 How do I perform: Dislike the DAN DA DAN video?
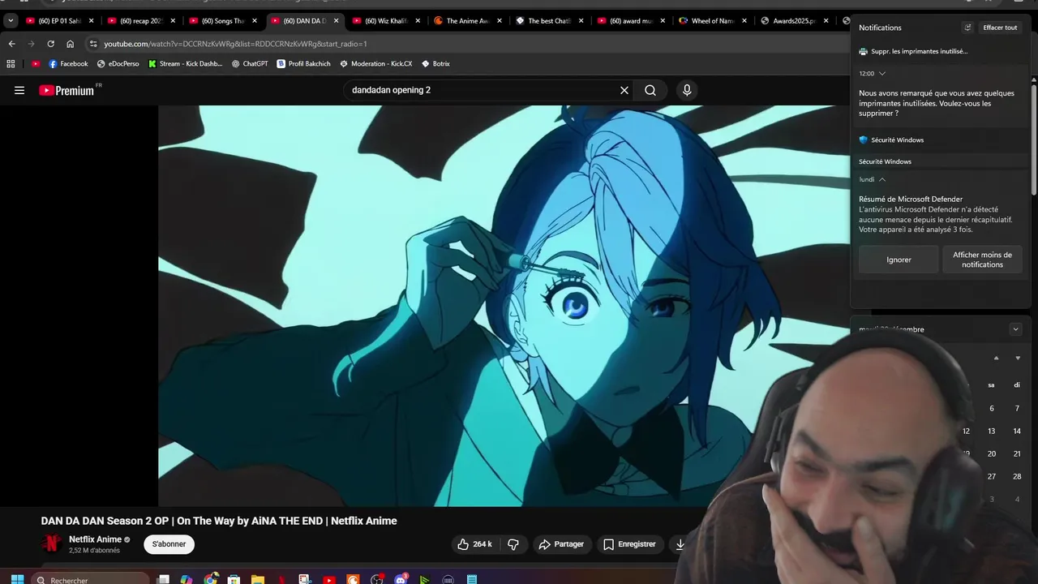pyautogui.click(x=513, y=544)
